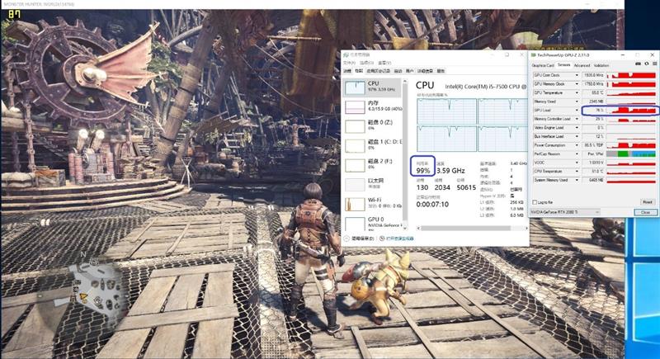Click the Task Manager title bar icon
This screenshot has height=359, width=660.
point(346,54)
